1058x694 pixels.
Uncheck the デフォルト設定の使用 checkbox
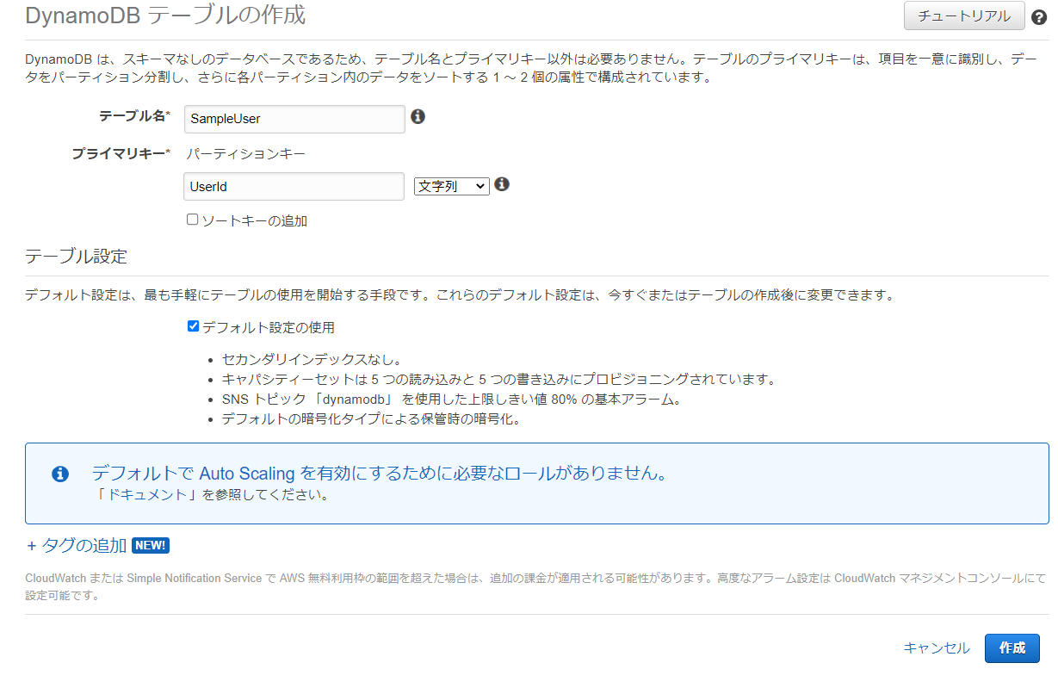(x=193, y=326)
